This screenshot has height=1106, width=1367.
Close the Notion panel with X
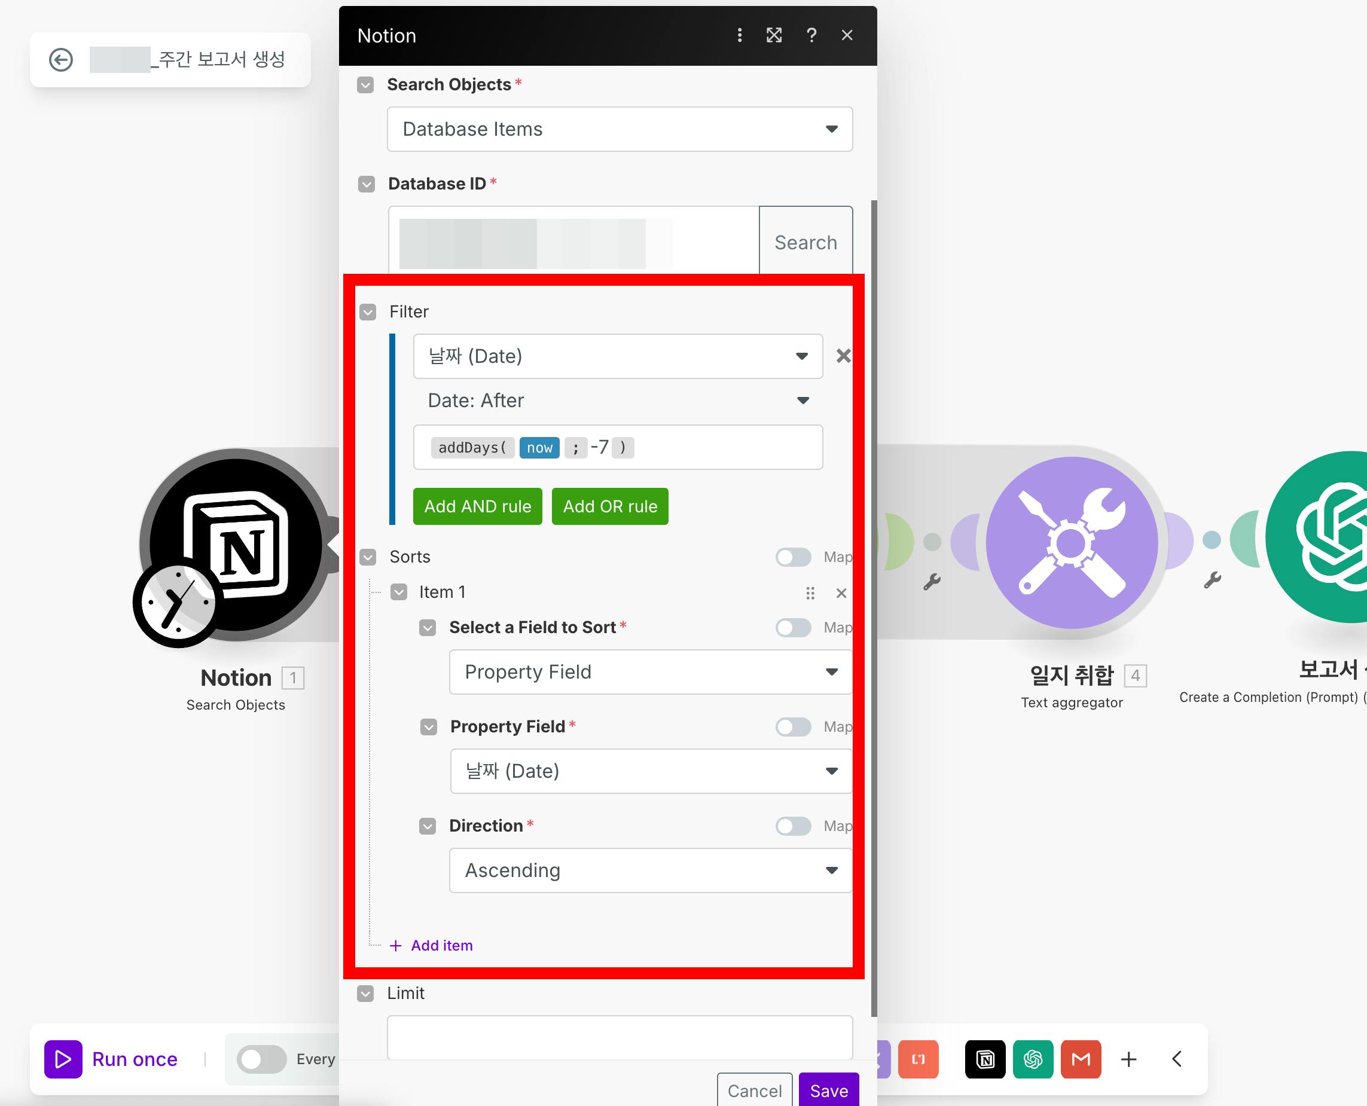click(846, 36)
